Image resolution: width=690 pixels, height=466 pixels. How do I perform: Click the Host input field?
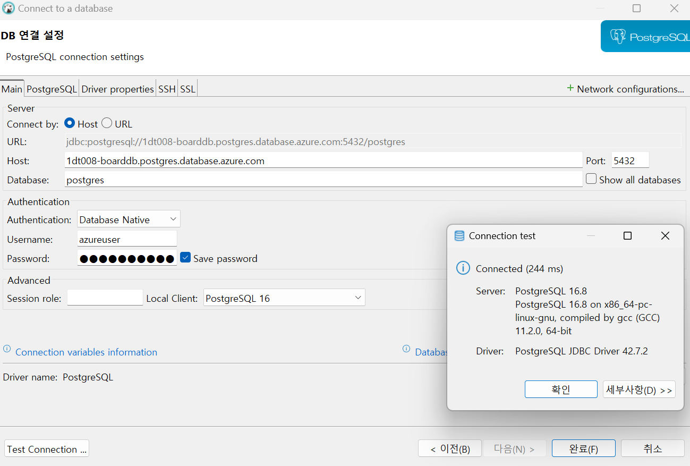323,160
